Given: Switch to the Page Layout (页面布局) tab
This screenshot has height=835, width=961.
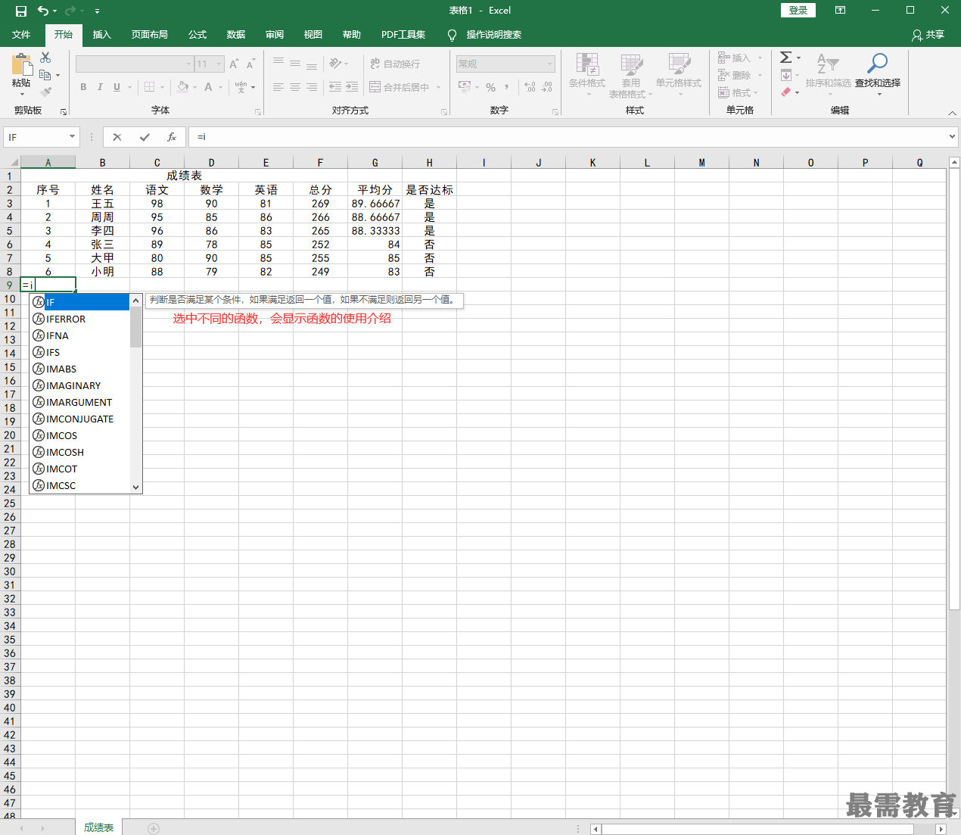Looking at the screenshot, I should (150, 35).
